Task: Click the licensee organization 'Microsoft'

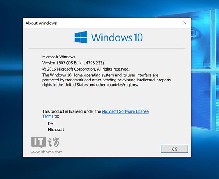Action: click(x=56, y=130)
